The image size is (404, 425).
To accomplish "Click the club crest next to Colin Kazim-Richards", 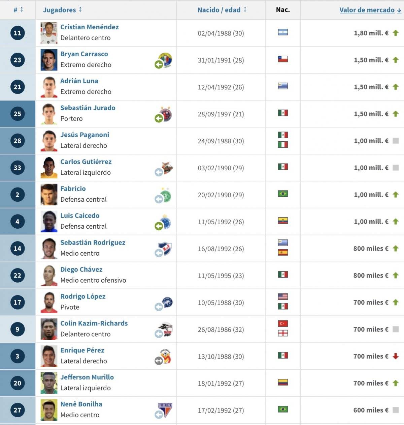I will (166, 330).
